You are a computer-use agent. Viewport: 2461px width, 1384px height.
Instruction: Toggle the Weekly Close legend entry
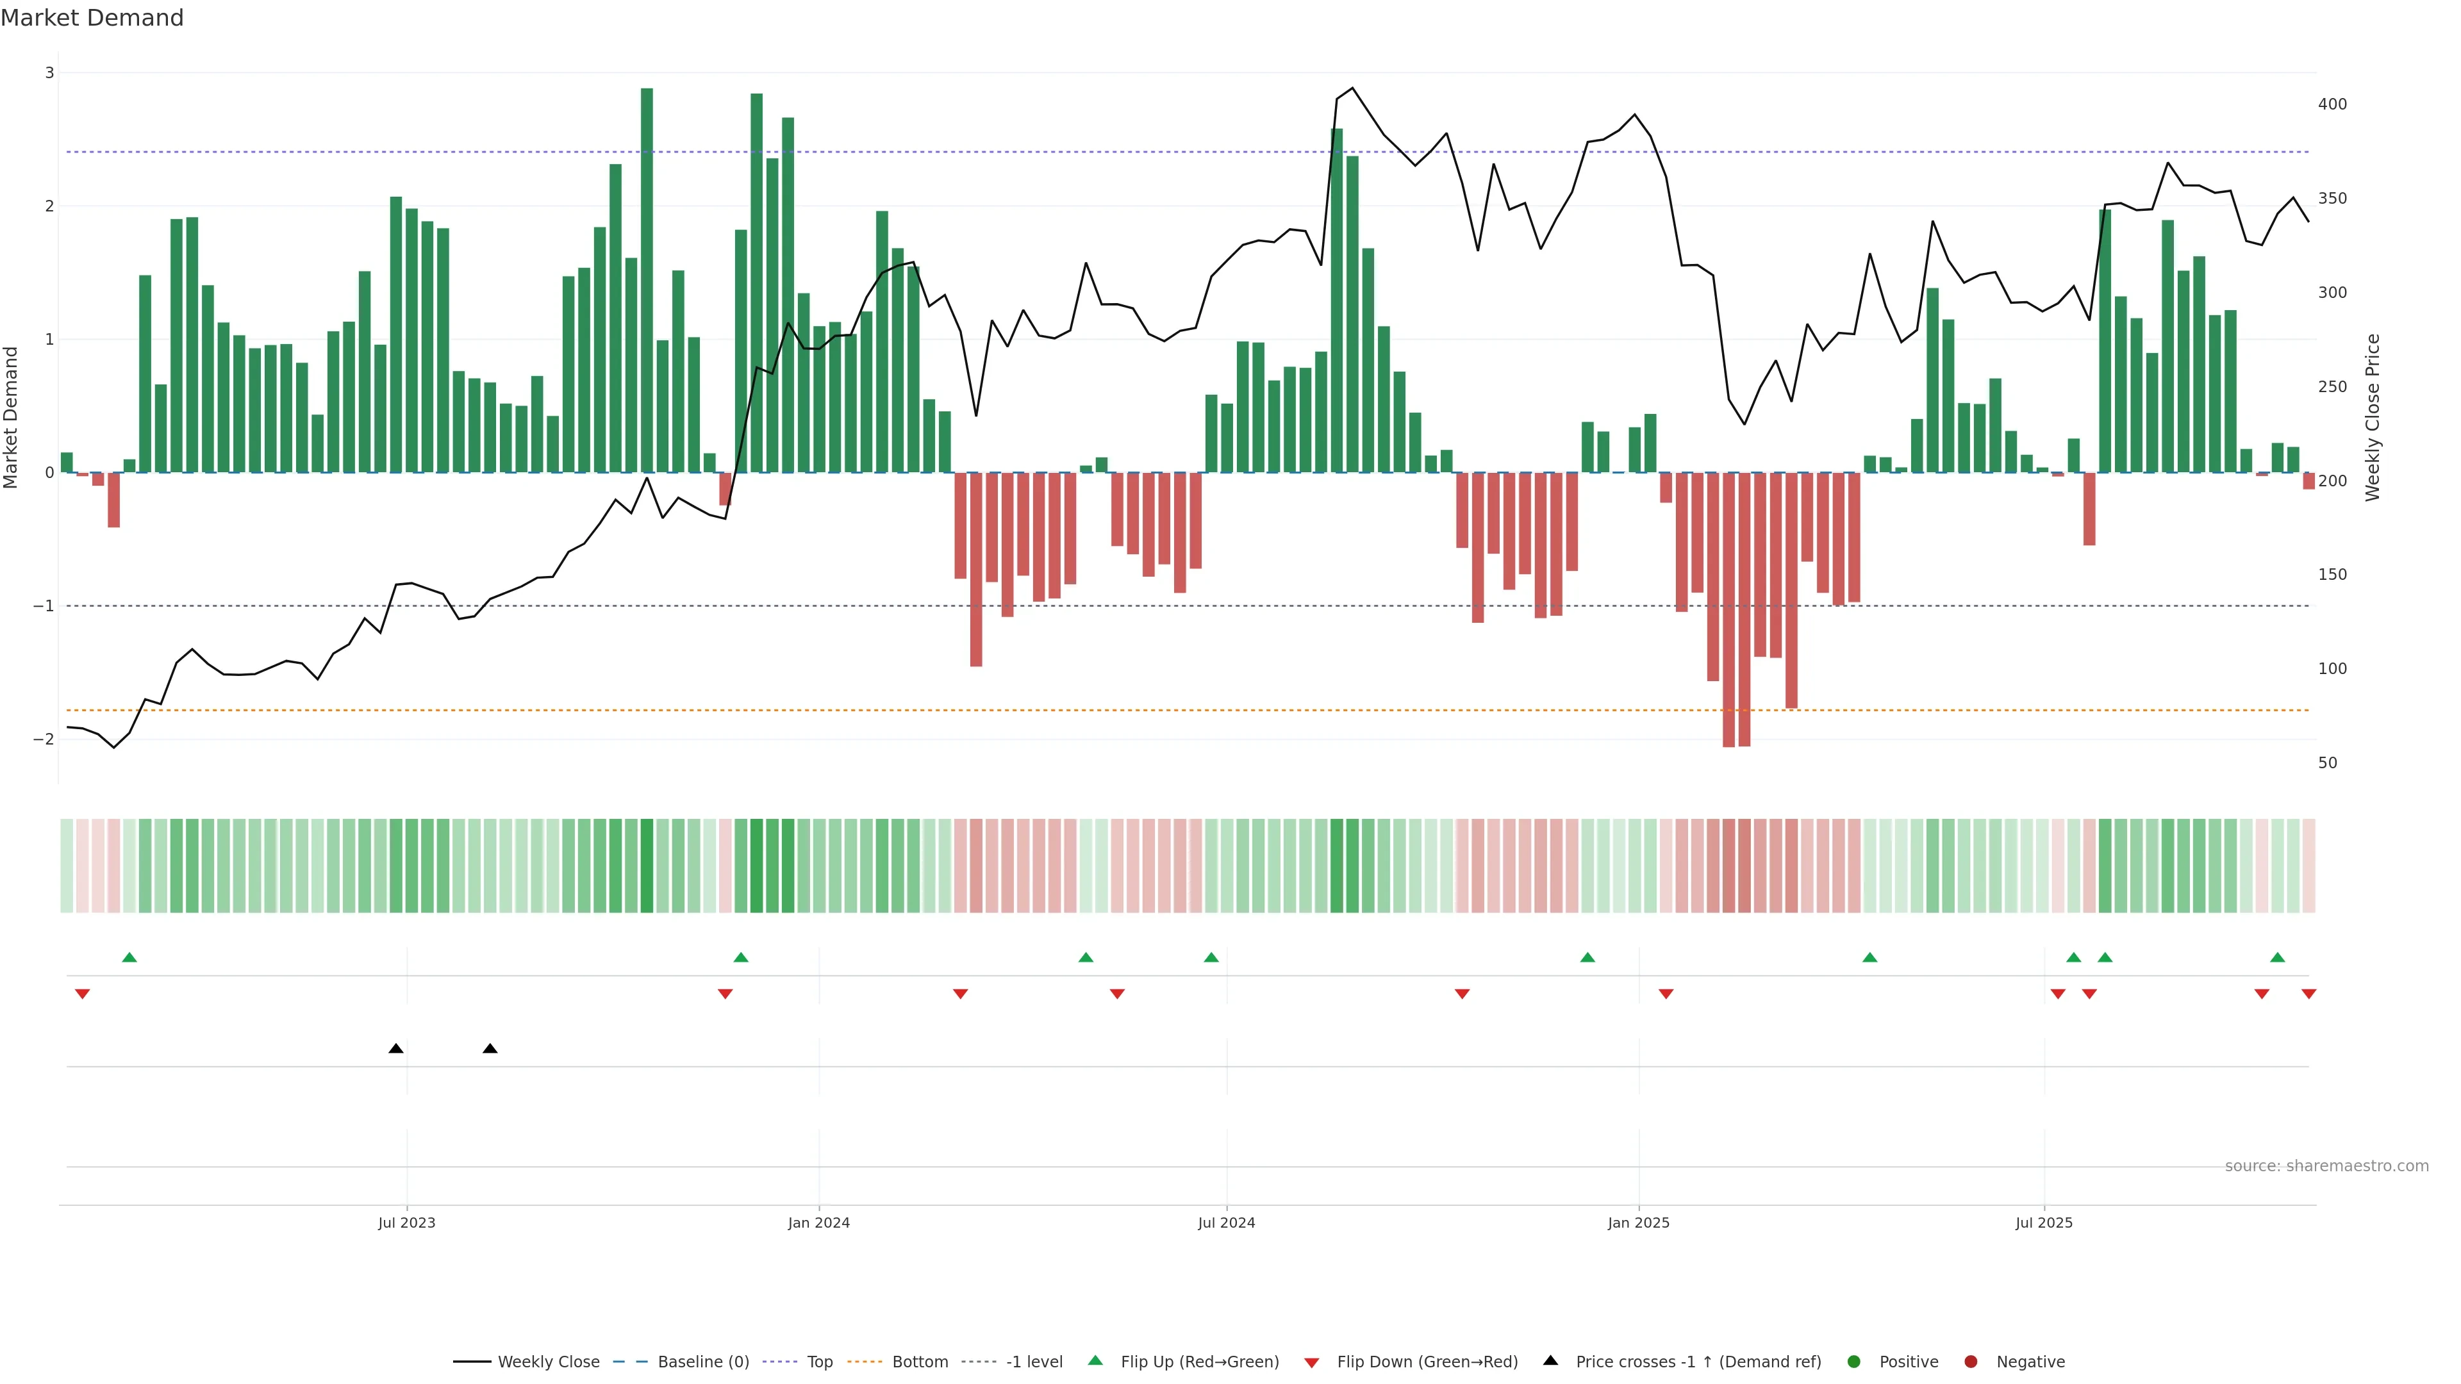click(x=547, y=1361)
